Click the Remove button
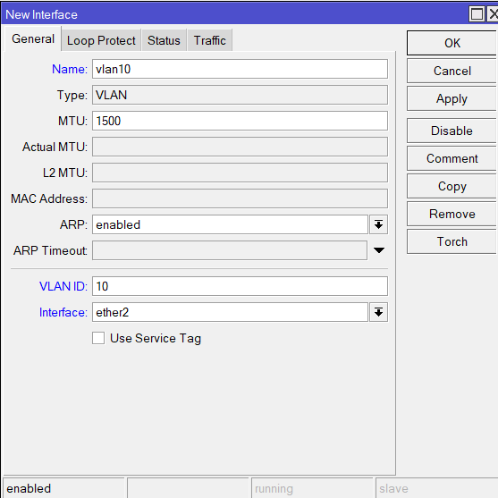Image resolution: width=498 pixels, height=498 pixels. click(x=452, y=214)
